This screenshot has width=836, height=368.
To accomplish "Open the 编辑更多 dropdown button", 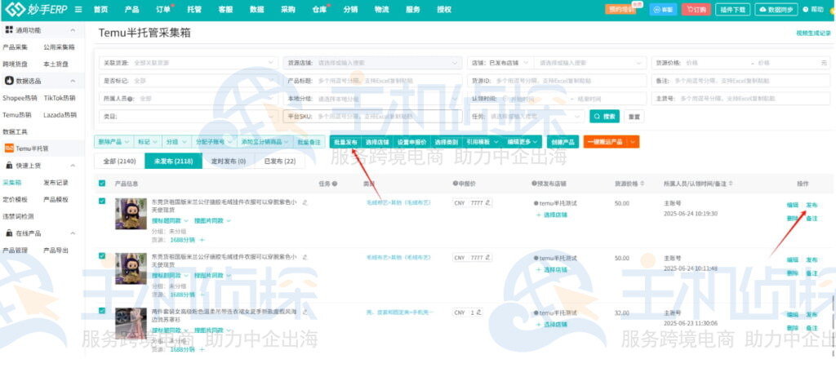I will point(522,142).
